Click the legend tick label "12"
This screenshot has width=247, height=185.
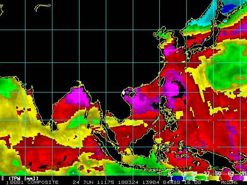tap(184, 173)
